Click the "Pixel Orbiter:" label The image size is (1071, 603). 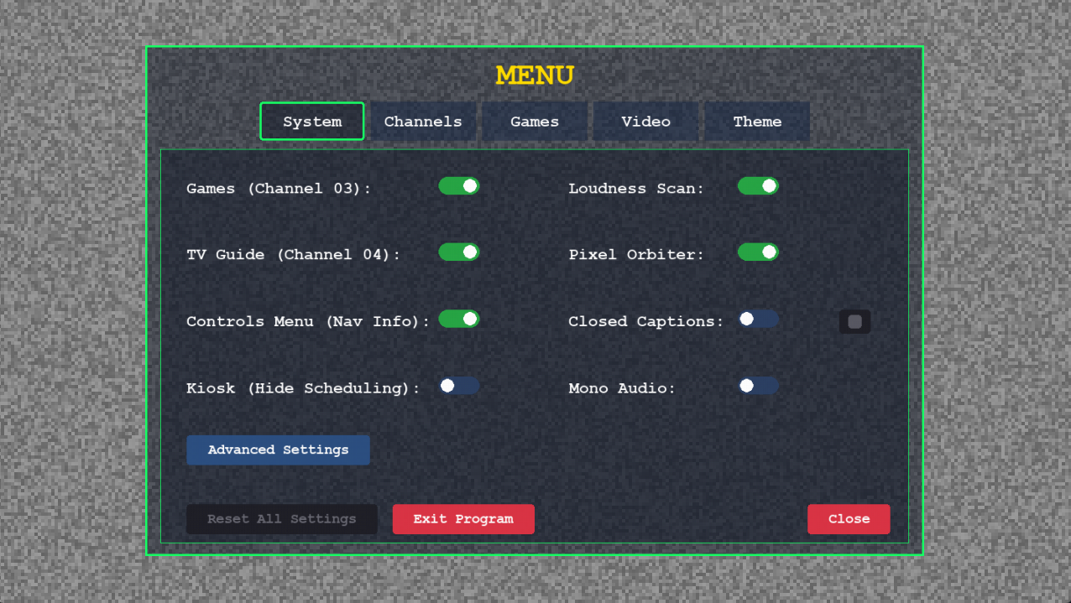[636, 255]
